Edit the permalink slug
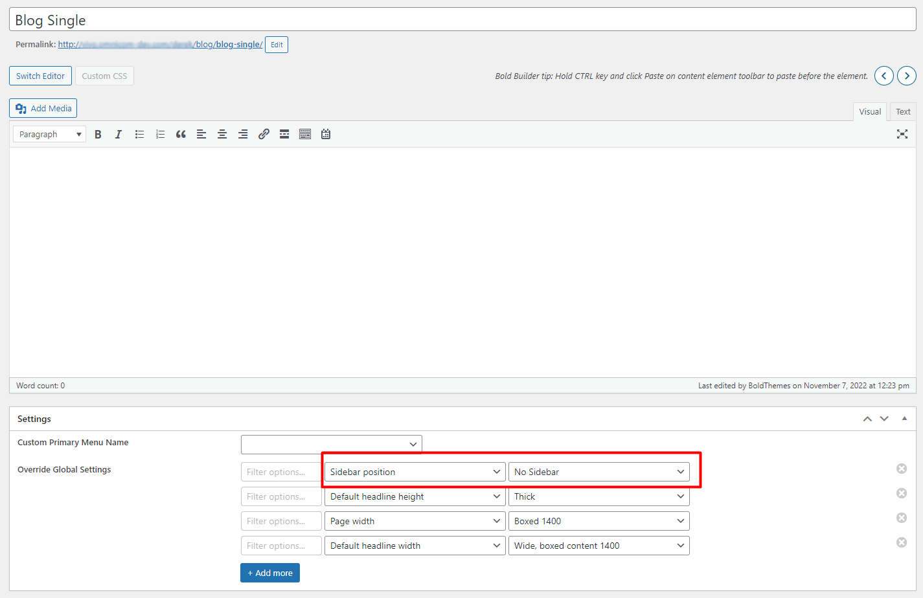The width and height of the screenshot is (923, 598). click(277, 45)
